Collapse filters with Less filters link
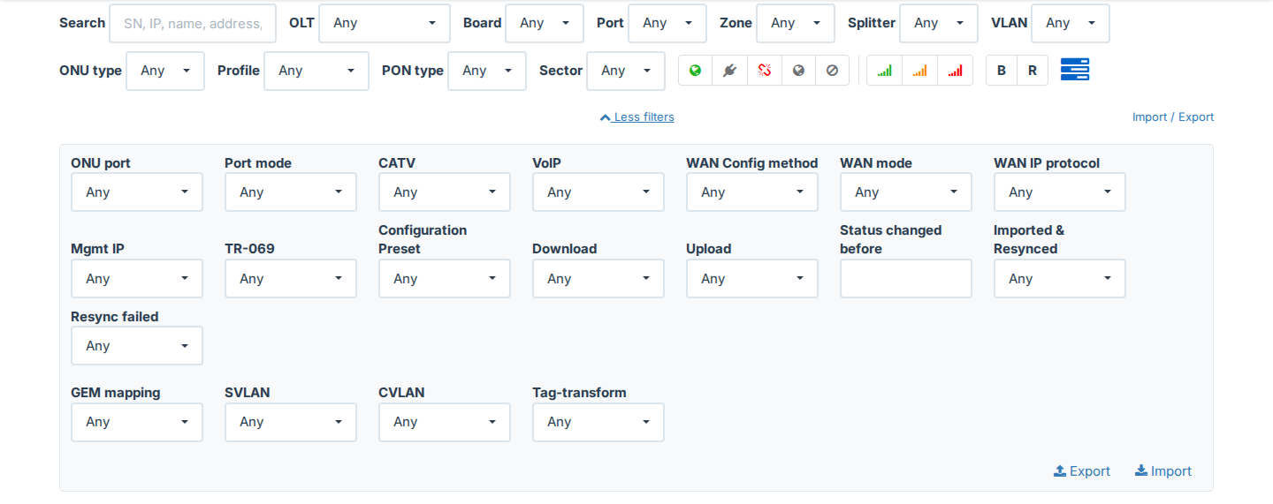The height and width of the screenshot is (504, 1273). [637, 117]
